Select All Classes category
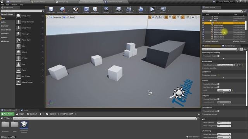This screenshot has width=248, height=139. pos(5,41)
